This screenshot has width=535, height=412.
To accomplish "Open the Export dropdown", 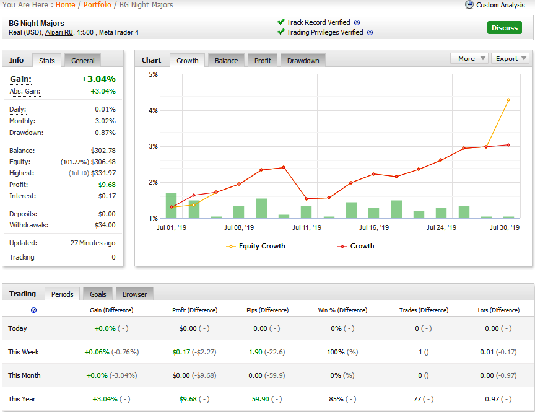I will pyautogui.click(x=510, y=58).
